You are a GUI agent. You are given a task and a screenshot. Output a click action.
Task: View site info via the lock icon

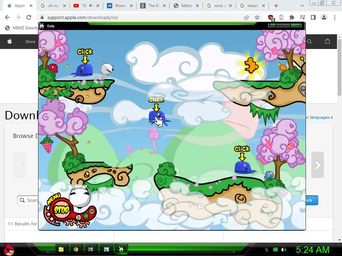coord(42,17)
